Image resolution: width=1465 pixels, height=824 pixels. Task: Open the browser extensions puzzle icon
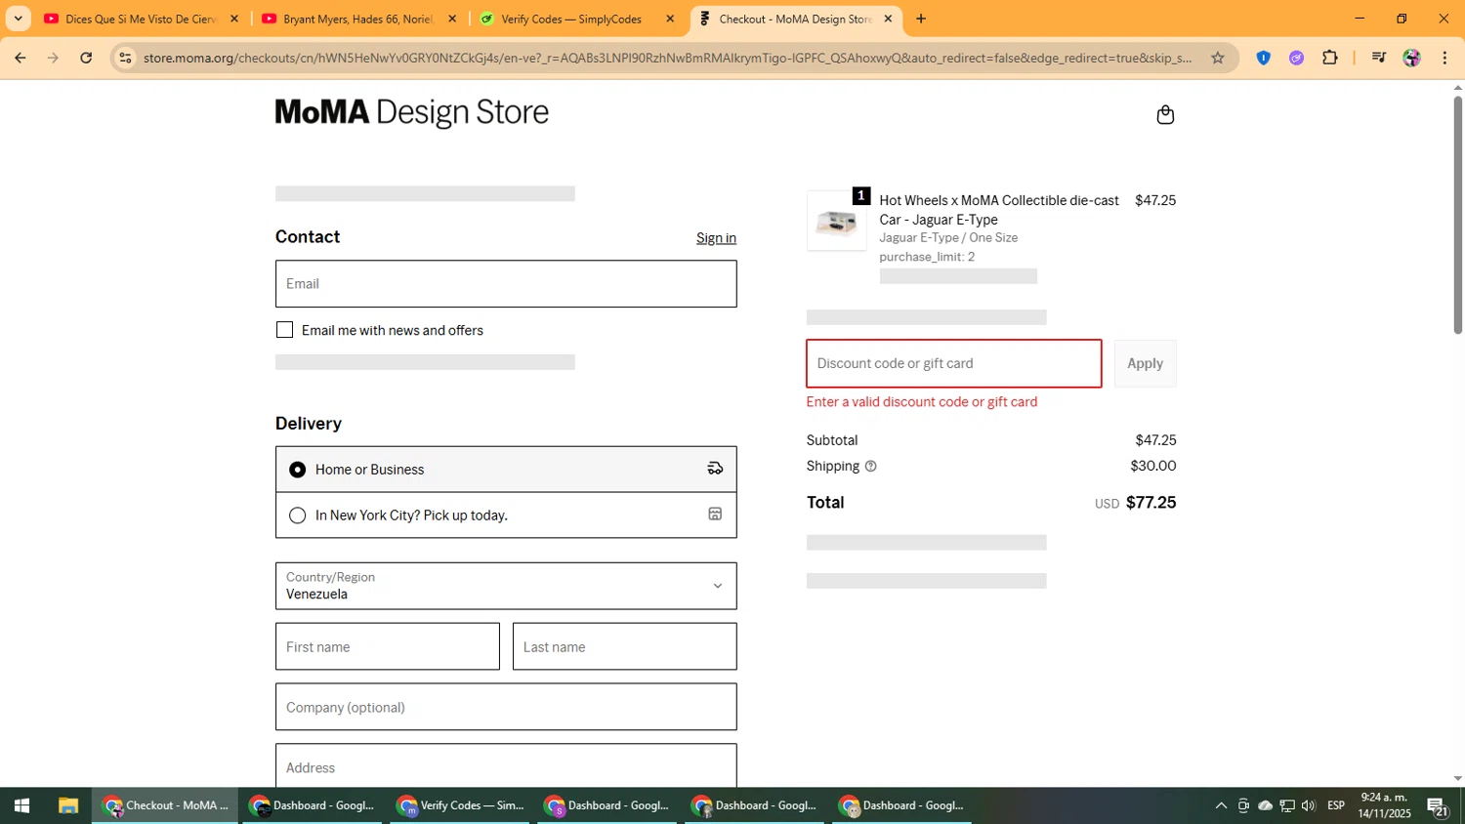click(x=1329, y=58)
